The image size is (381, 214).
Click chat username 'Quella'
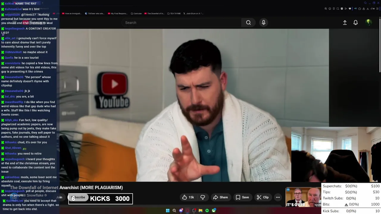pyautogui.click(x=9, y=58)
